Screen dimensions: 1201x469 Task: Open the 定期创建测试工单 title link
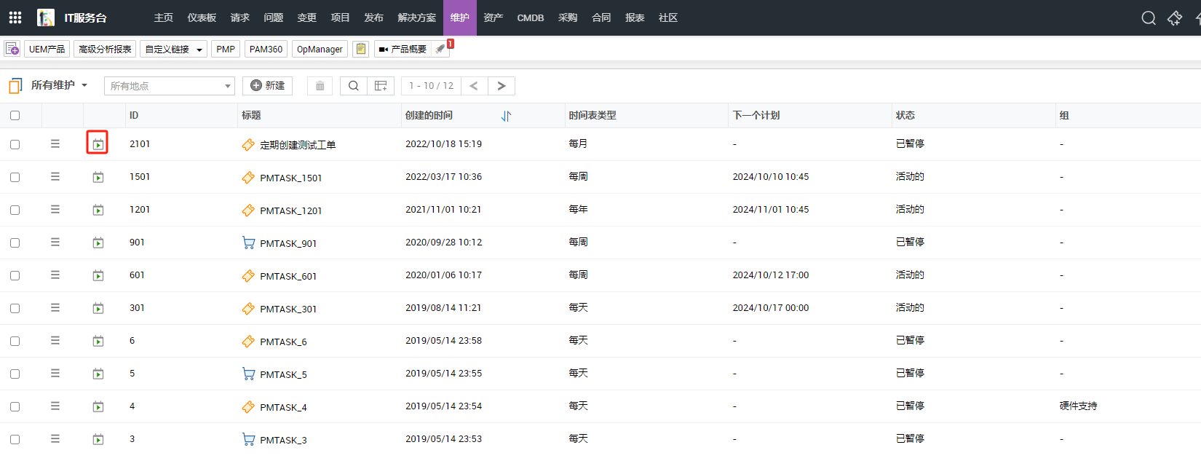(x=297, y=145)
